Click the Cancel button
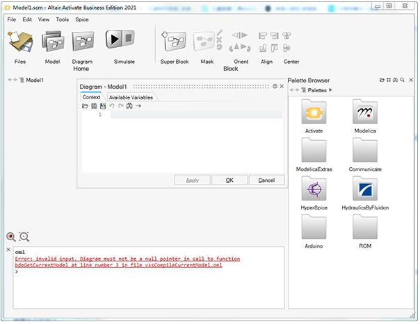 click(266, 180)
